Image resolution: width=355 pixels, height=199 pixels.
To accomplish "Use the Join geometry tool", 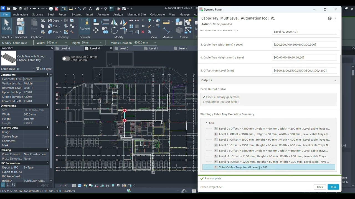I will tap(54, 32).
